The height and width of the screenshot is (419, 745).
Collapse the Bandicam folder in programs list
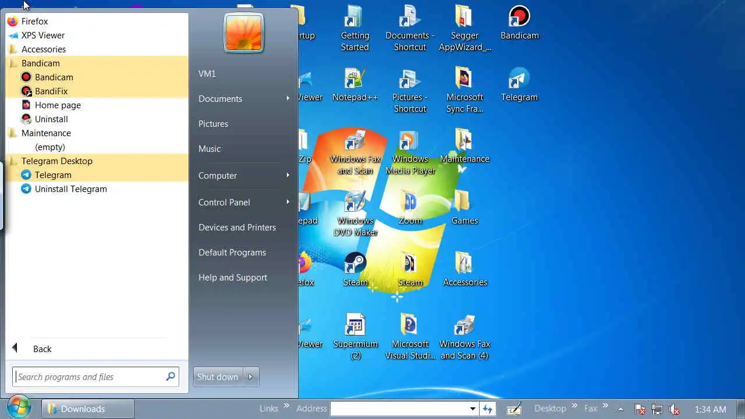[97, 63]
